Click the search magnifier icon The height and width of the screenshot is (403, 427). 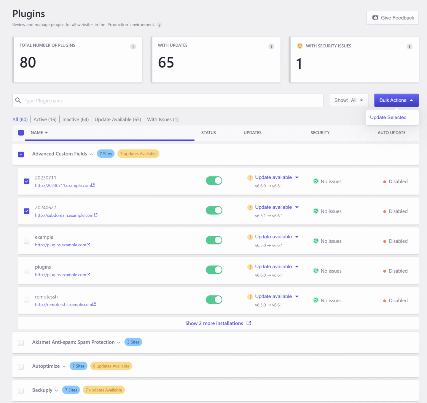18,100
